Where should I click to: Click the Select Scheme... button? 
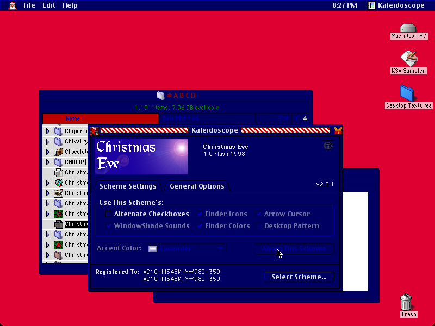(299, 277)
